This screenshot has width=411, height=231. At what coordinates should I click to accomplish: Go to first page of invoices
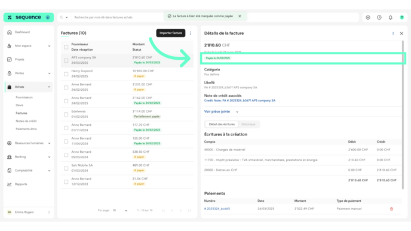click(x=164, y=211)
